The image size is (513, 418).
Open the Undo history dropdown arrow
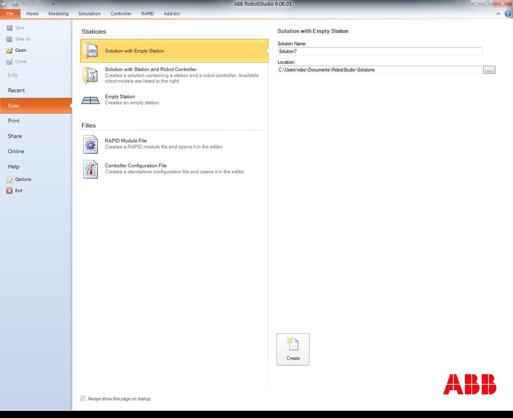pyautogui.click(x=32, y=4)
